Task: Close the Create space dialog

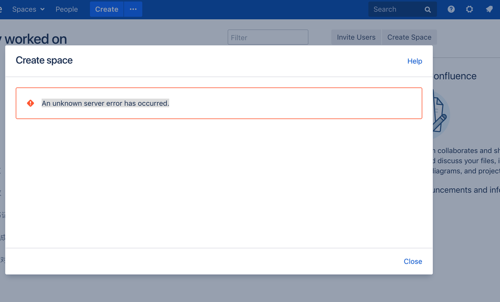Action: (413, 261)
